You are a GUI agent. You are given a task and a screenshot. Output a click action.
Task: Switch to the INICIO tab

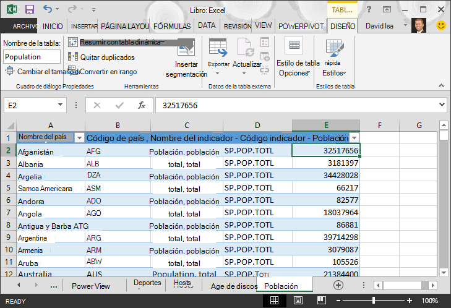click(53, 26)
